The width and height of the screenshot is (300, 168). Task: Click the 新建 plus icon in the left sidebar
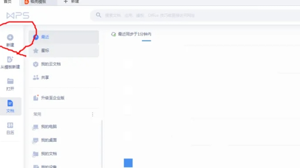coord(10,38)
